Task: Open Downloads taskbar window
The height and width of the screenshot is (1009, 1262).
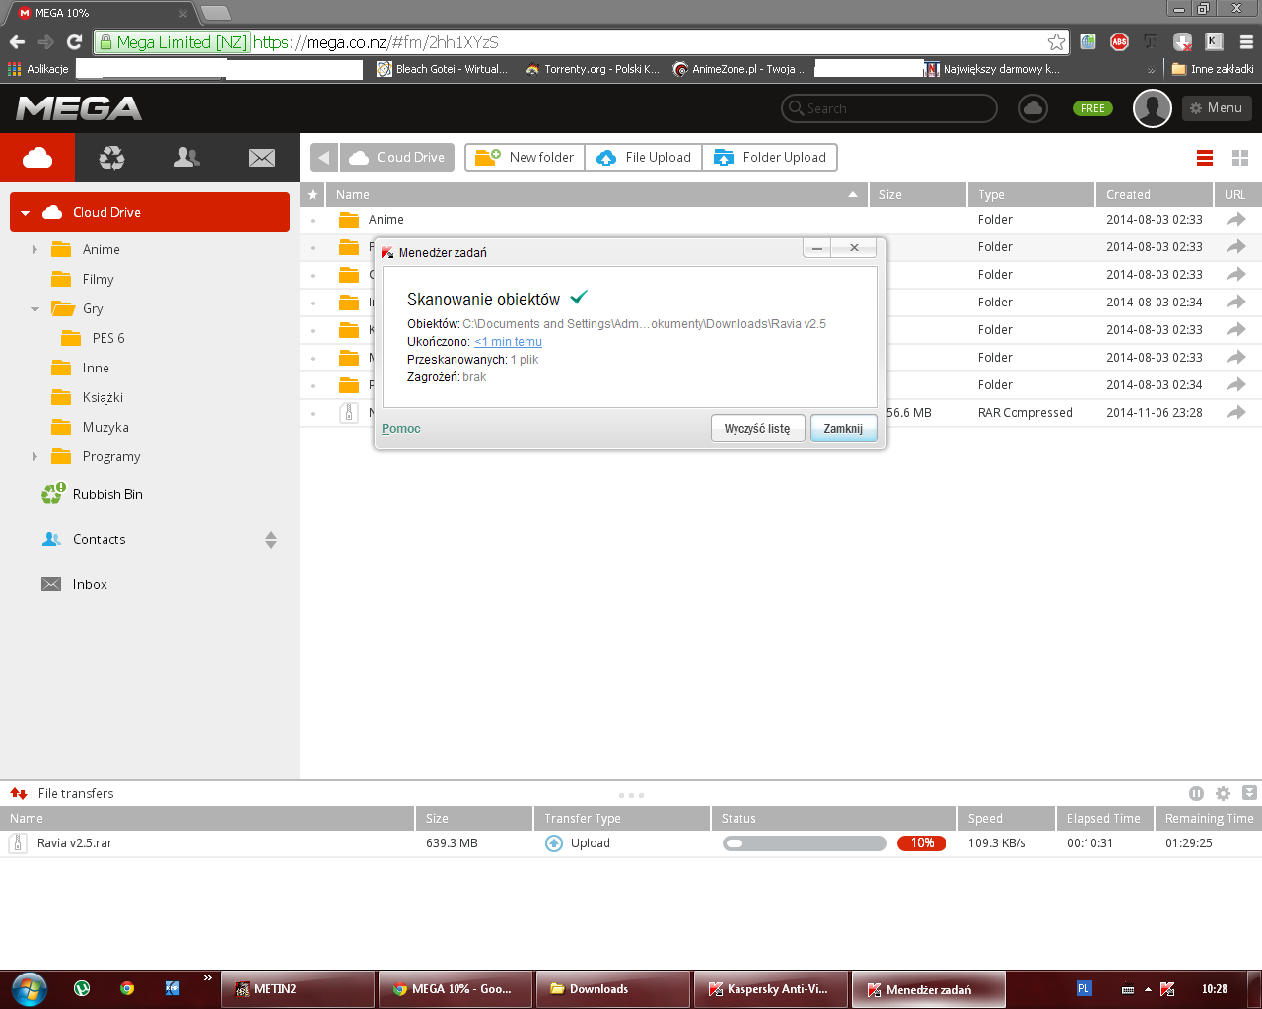Action: coord(611,989)
